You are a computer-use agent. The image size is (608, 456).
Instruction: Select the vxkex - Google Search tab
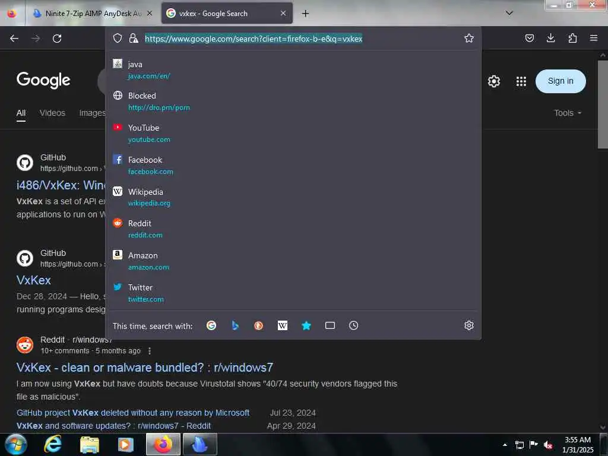227,14
